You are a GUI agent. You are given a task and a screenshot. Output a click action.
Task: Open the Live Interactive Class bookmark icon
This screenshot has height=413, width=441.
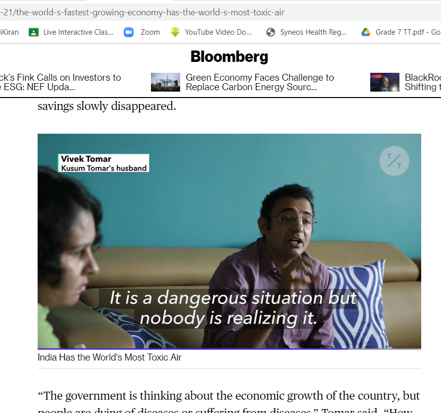[34, 32]
